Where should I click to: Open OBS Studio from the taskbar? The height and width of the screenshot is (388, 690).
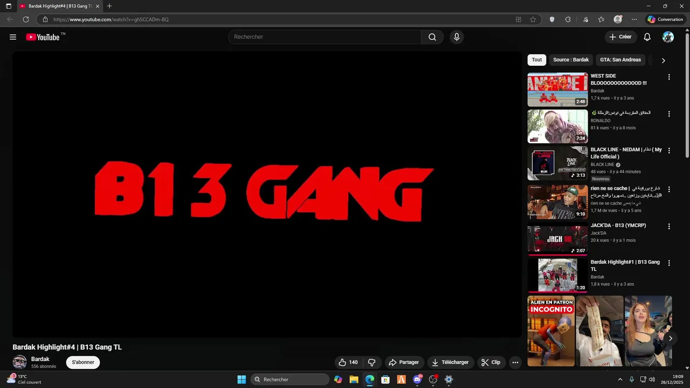click(433, 379)
